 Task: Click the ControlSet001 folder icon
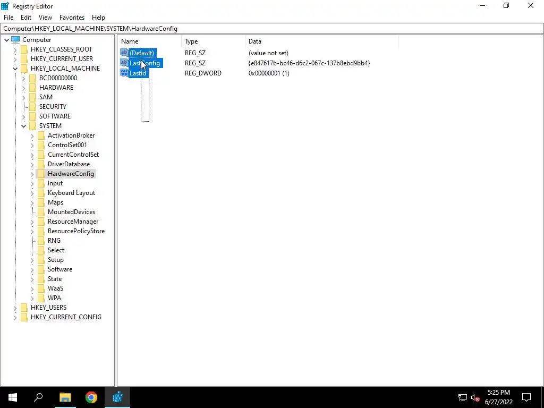[41, 144]
